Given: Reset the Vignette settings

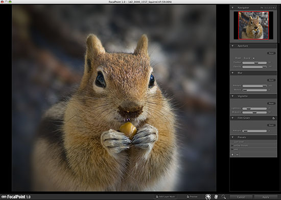Looking at the screenshot, I should [x=271, y=103].
